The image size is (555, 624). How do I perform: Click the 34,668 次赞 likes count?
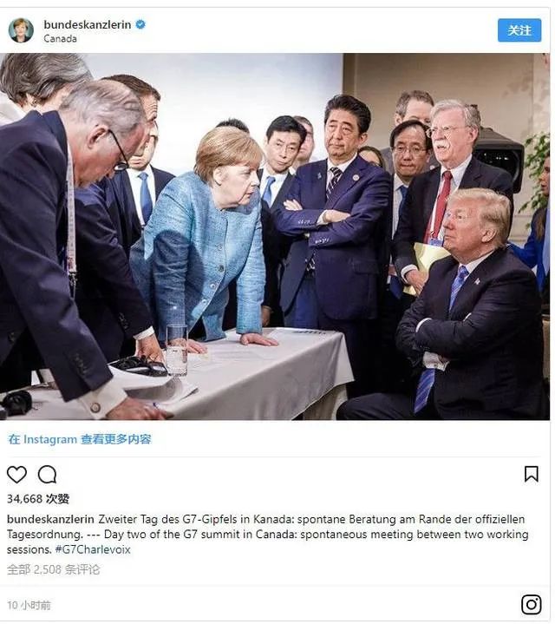click(38, 499)
